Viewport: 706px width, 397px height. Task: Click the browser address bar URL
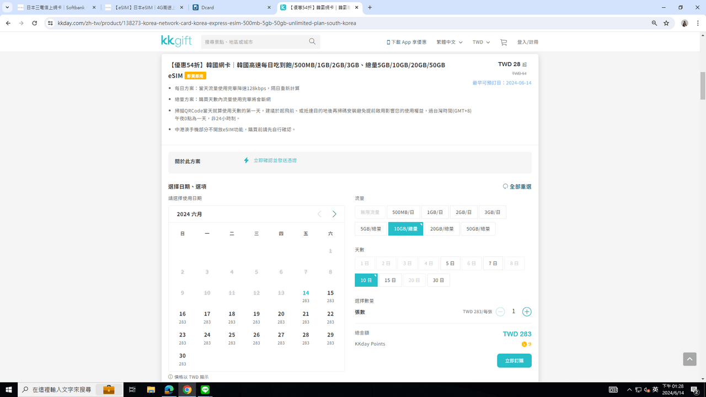pyautogui.click(x=207, y=23)
